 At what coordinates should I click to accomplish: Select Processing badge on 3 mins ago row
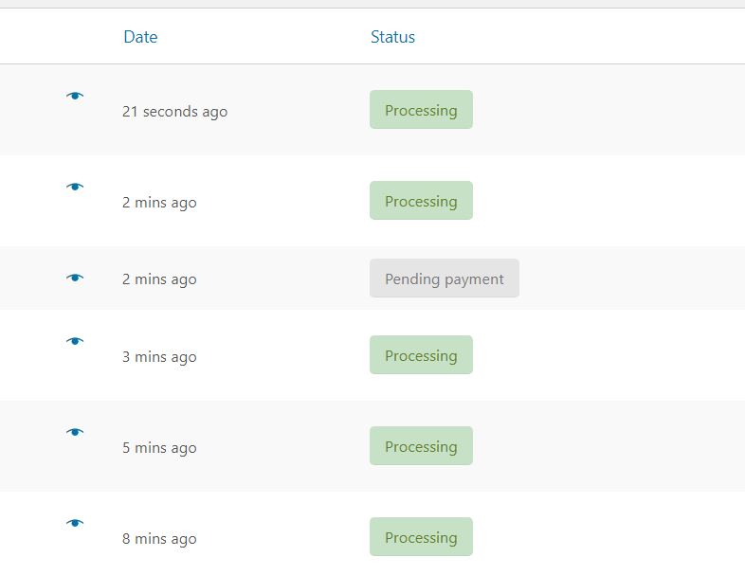(421, 355)
